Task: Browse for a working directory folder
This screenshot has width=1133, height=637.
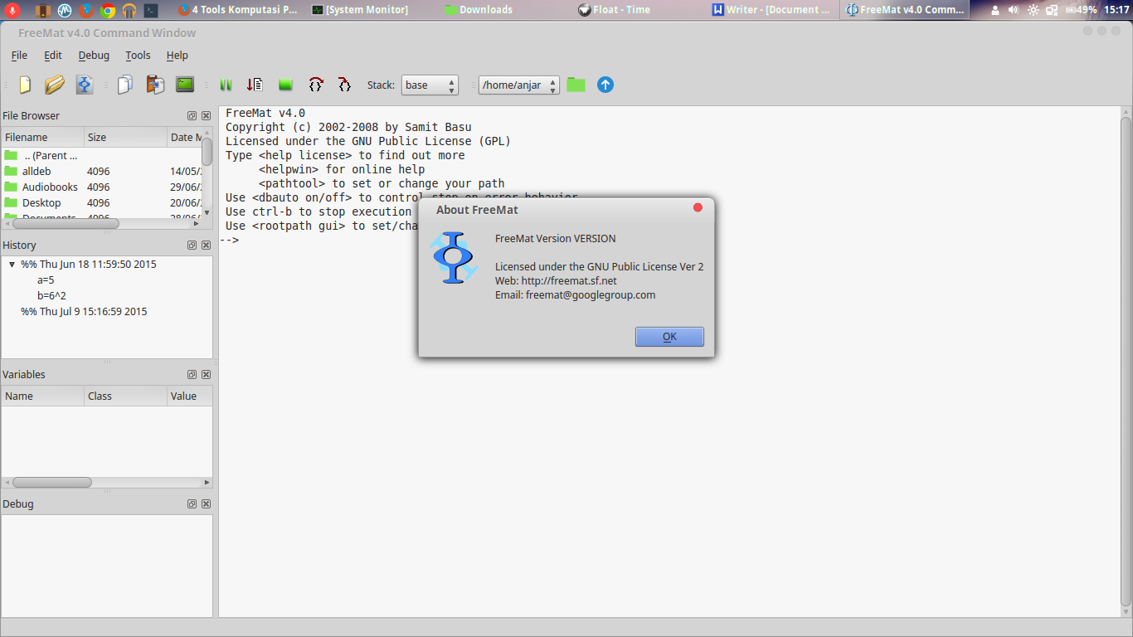Action: tap(576, 84)
